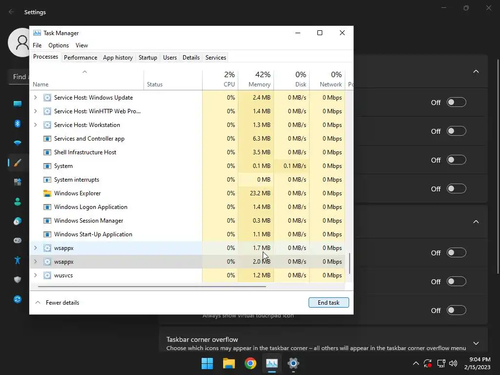Open the Options menu in Task Manager
500x375 pixels.
59,45
